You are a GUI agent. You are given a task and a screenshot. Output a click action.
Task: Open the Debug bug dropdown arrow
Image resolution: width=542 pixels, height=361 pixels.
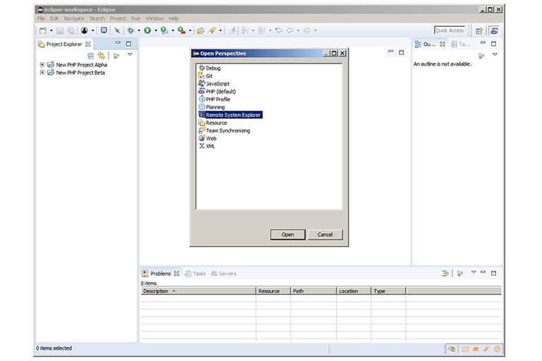[139, 31]
